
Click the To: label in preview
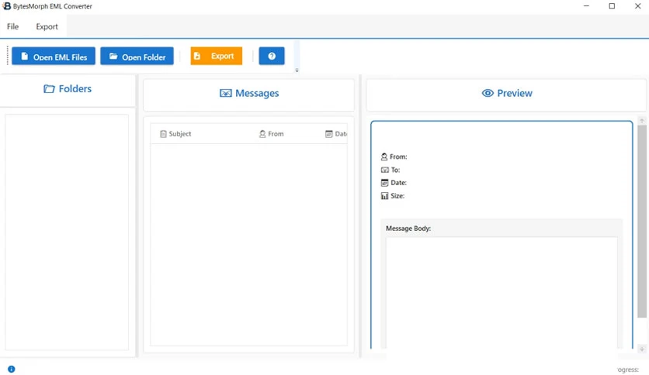390,170
